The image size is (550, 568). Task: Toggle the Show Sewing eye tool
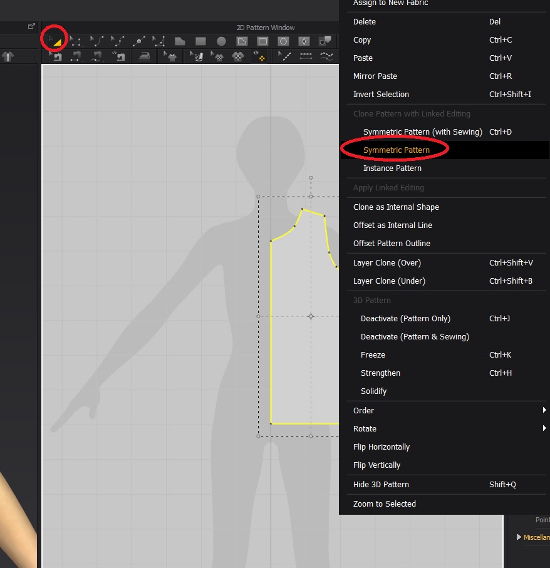pyautogui.click(x=118, y=56)
